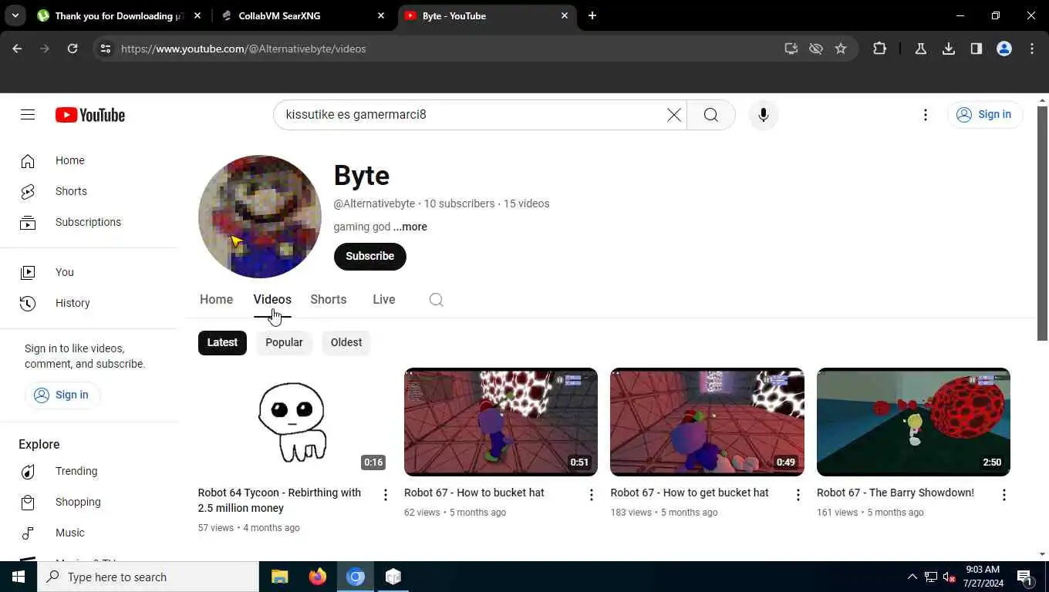Screen dimensions: 1049x592
Task: Subscribe to the Byte channel
Action: (370, 256)
